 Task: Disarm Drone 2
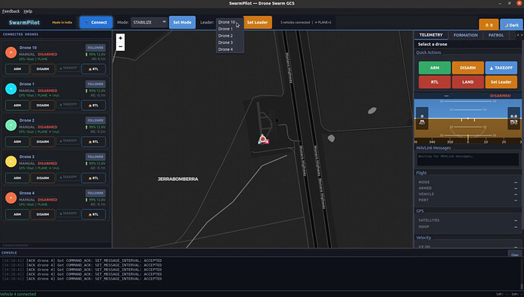point(43,141)
